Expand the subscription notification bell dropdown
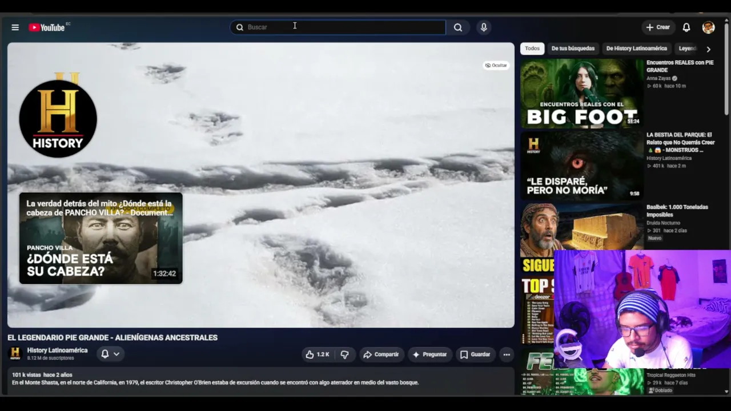The width and height of the screenshot is (731, 411). (x=110, y=354)
